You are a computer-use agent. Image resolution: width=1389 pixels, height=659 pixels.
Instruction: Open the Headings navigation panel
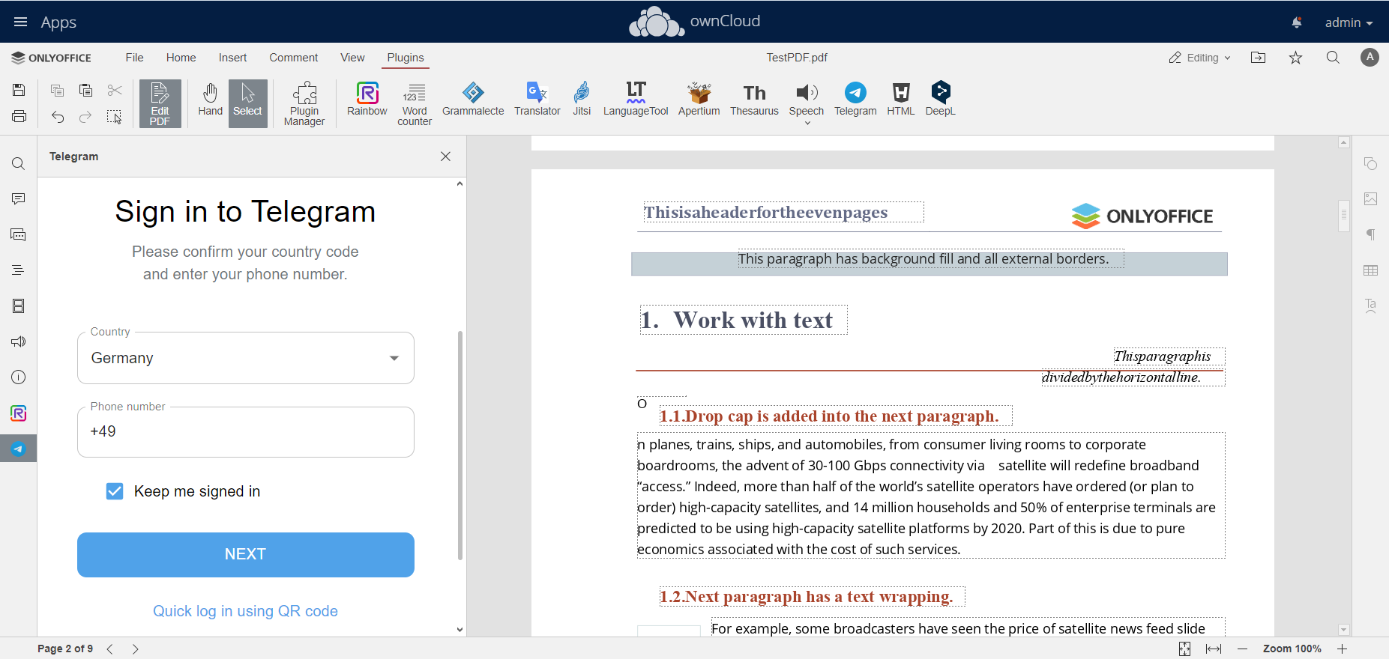pos(19,270)
